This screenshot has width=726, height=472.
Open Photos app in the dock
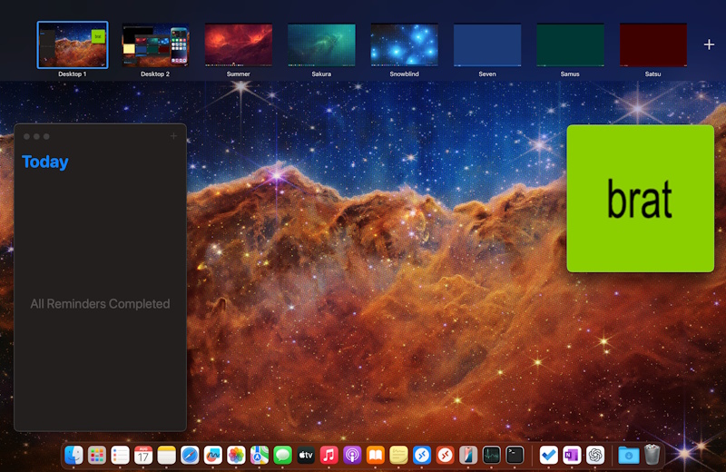point(236,456)
